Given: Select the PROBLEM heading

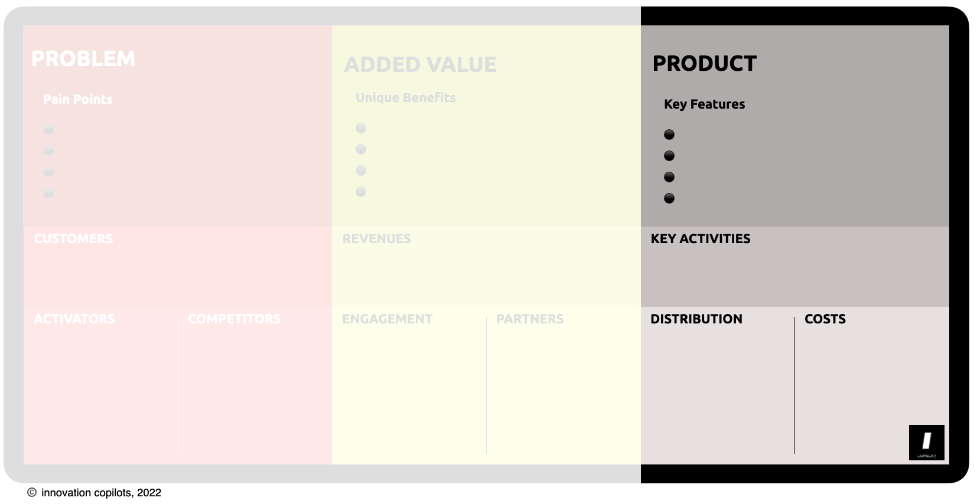Looking at the screenshot, I should click(83, 58).
